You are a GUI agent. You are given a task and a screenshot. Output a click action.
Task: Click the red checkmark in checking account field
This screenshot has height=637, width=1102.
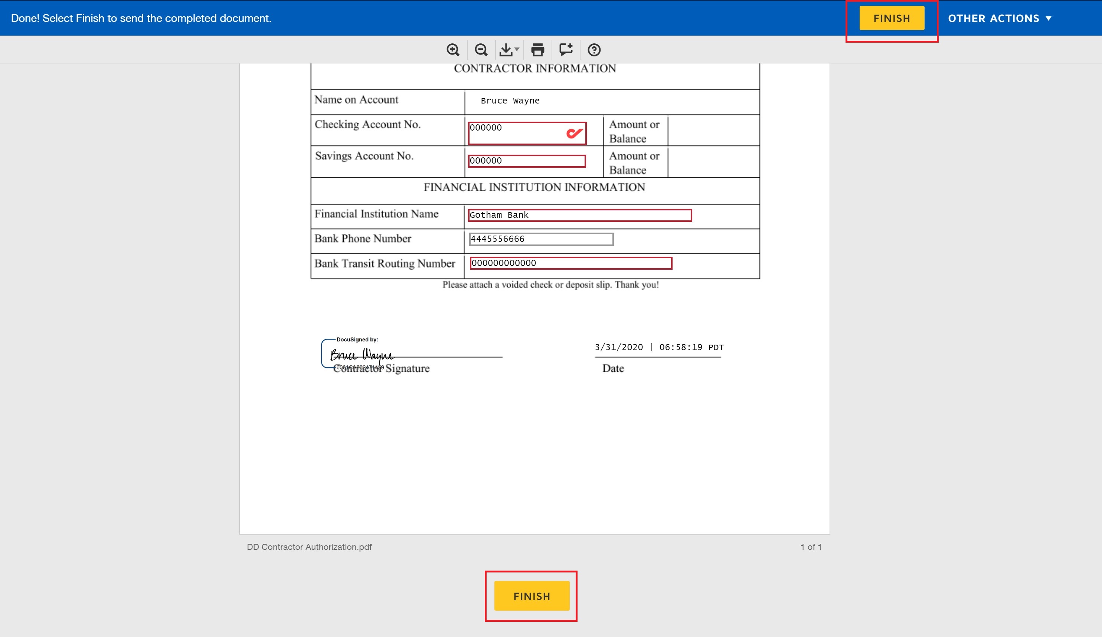pyautogui.click(x=574, y=132)
